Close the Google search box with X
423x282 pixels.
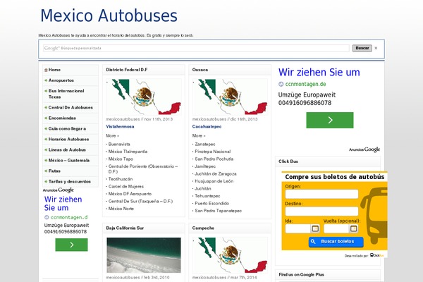(376, 48)
